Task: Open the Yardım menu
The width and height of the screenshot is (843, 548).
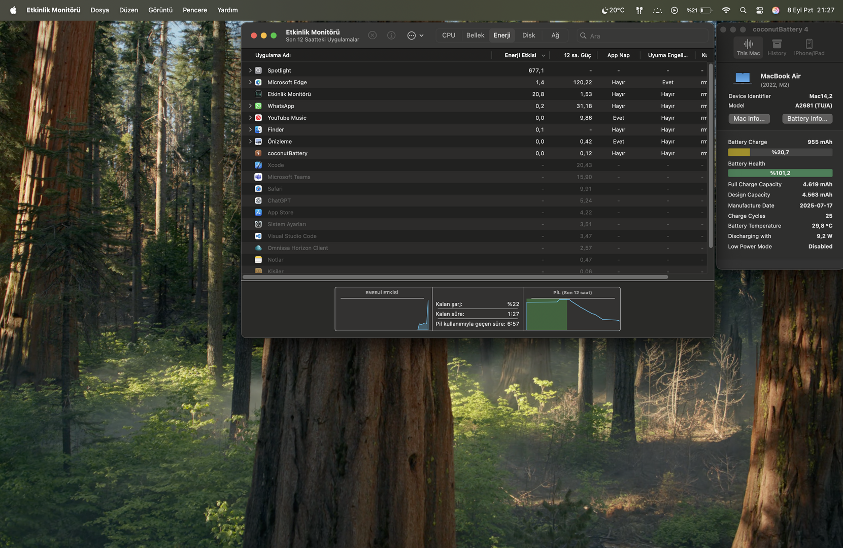Action: click(x=227, y=10)
